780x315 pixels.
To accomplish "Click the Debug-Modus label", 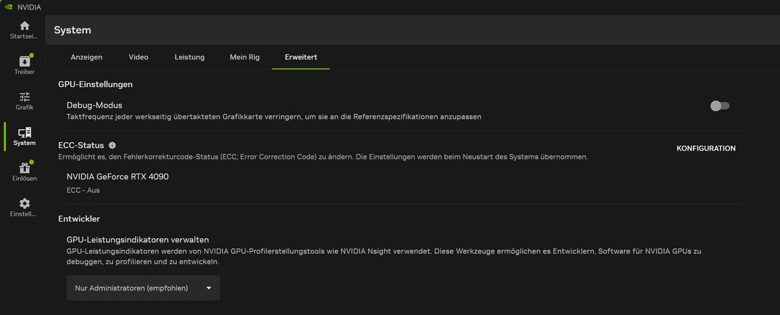I will click(94, 105).
